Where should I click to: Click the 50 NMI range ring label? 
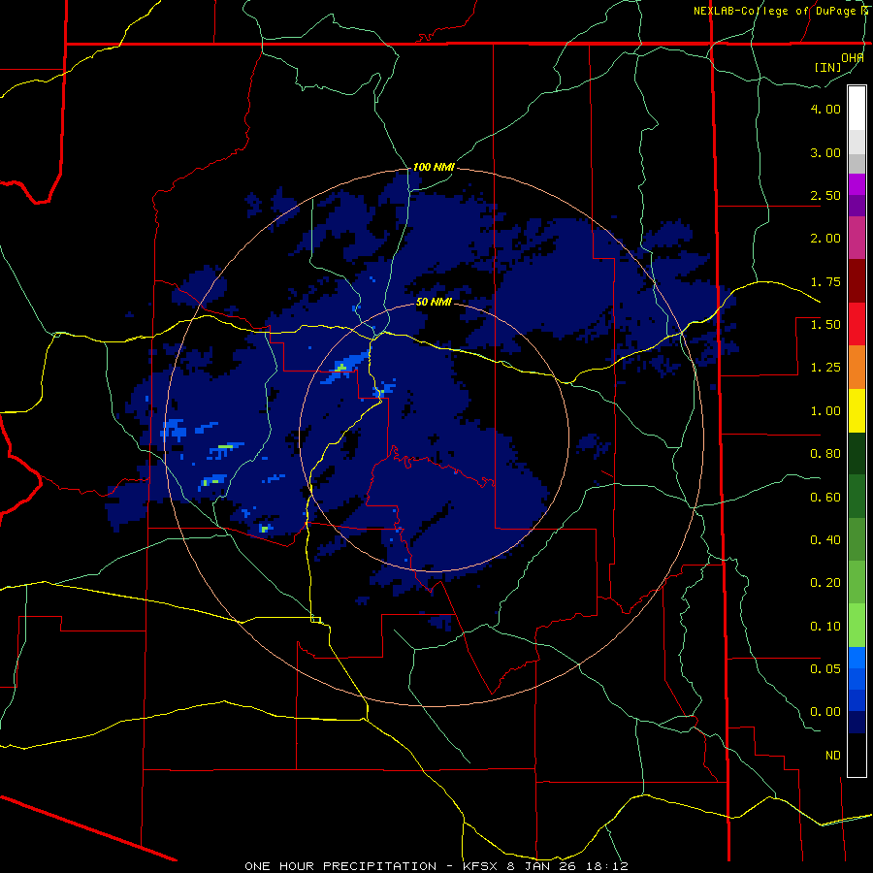click(x=434, y=303)
